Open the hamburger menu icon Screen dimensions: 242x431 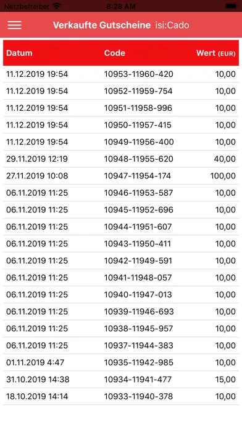[x=15, y=25]
